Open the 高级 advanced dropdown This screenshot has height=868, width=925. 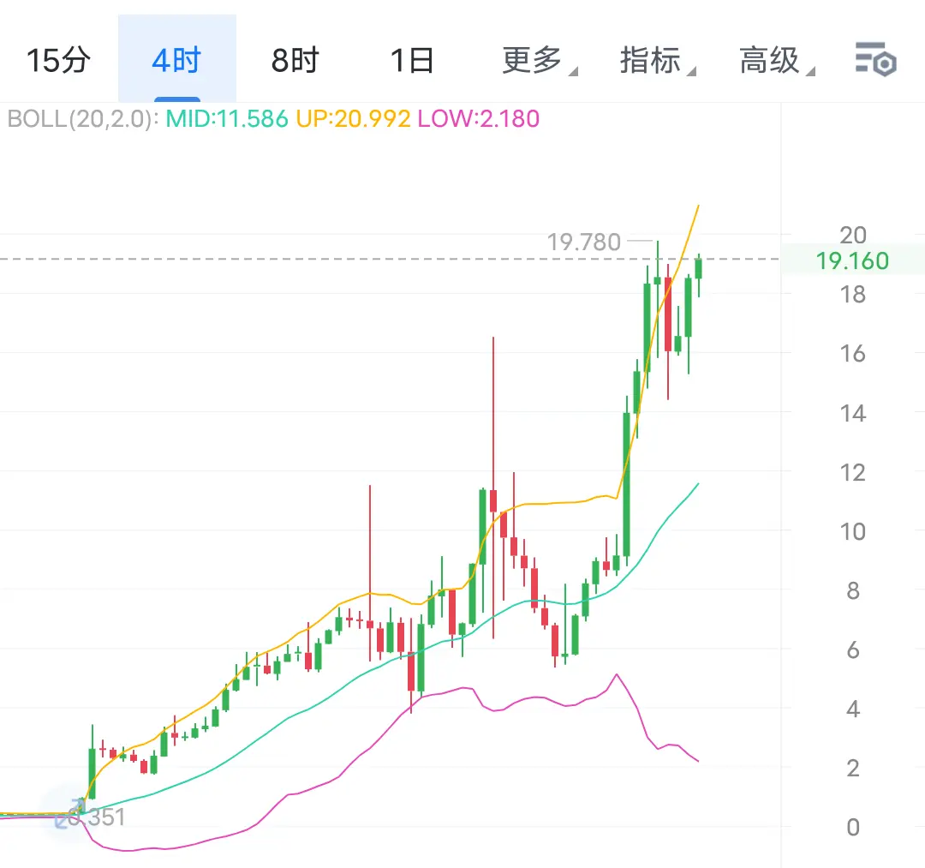[776, 60]
